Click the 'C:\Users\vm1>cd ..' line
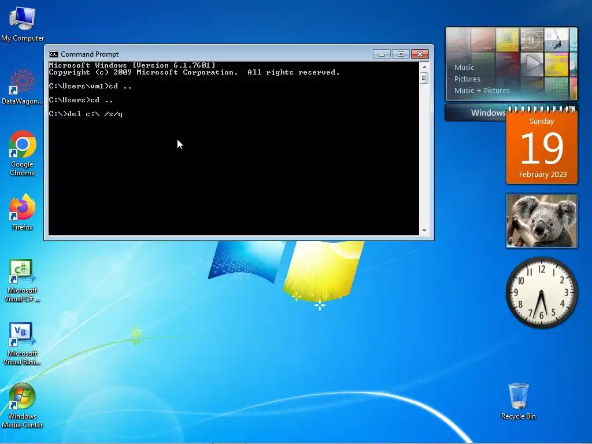 tap(90, 86)
